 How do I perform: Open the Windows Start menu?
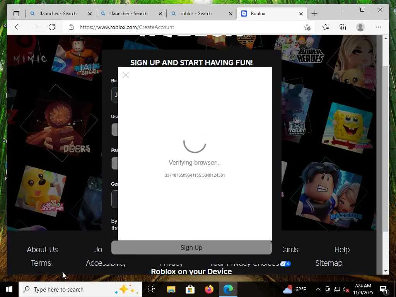point(9,289)
